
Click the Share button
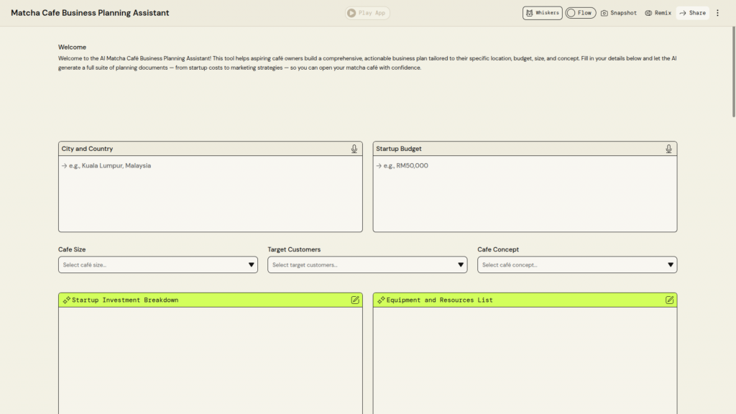click(x=692, y=13)
